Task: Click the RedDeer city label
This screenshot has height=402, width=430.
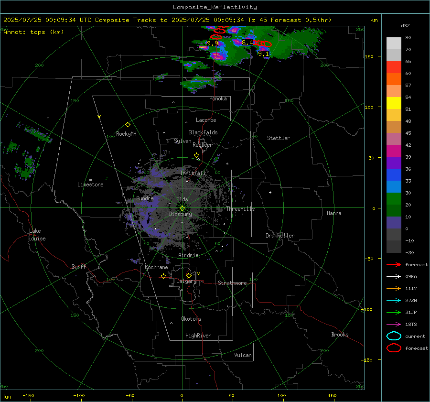Action: [x=203, y=145]
